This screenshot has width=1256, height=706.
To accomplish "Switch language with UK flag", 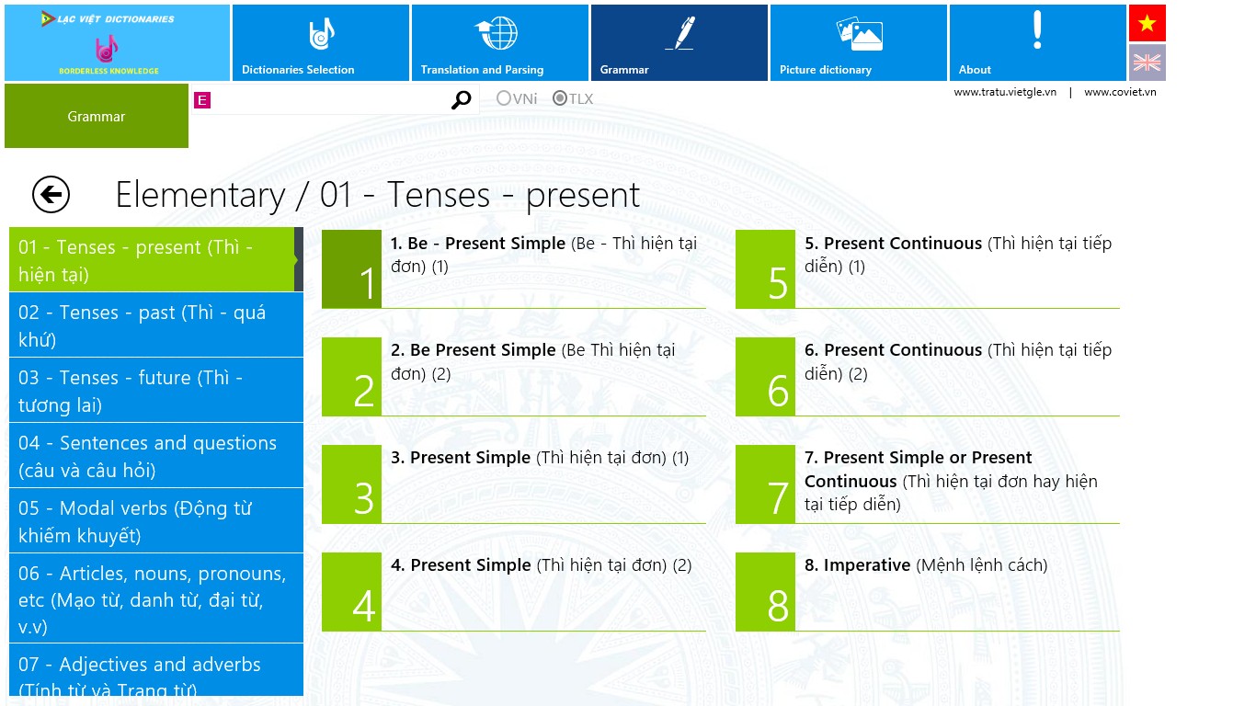I will click(x=1147, y=63).
